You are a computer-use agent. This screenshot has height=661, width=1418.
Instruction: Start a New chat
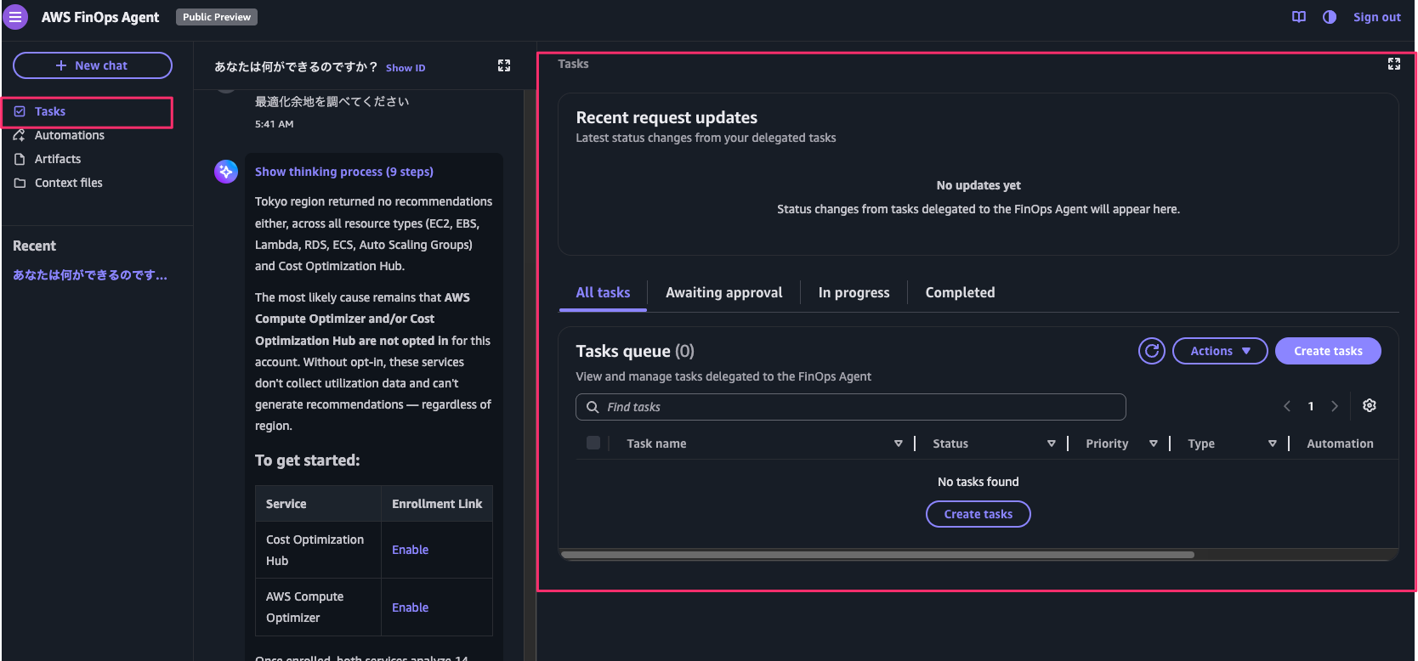click(93, 65)
